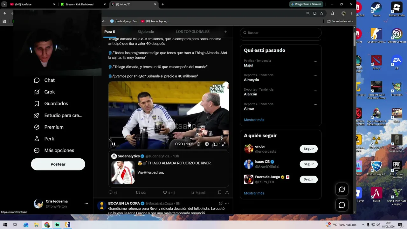Open Grok action on BOCA EN LA COPA post
Viewport: 407px width, 229px height.
click(220, 204)
